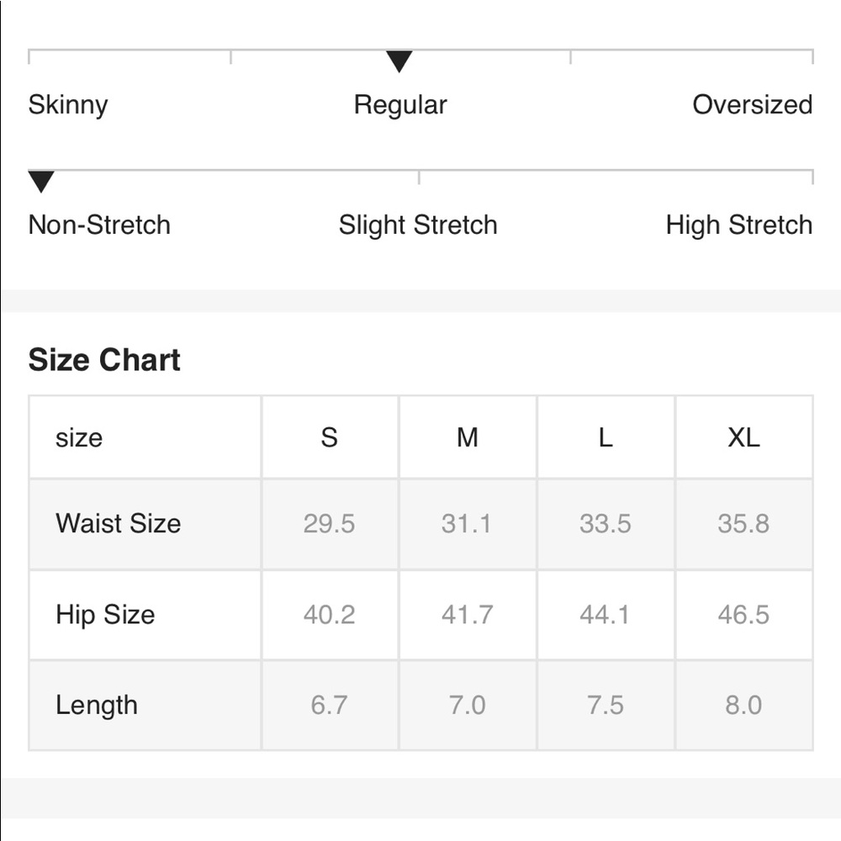841x841 pixels.
Task: Select the Oversized fit label
Action: (752, 105)
